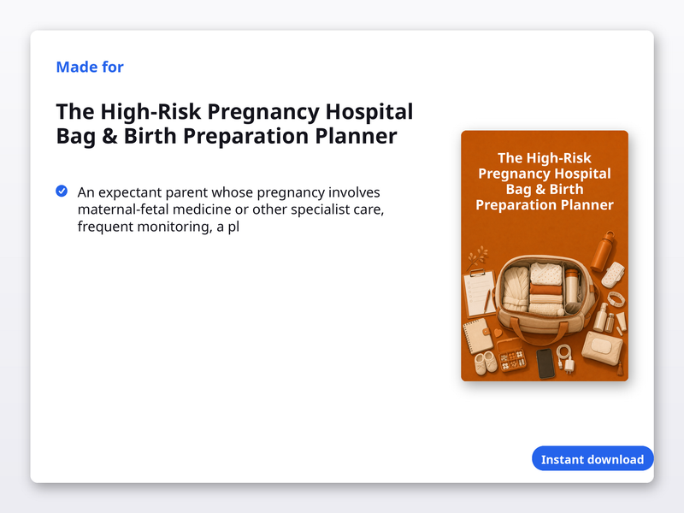Click the charger cable and plug illustration
This screenshot has width=684, height=513.
point(566,358)
